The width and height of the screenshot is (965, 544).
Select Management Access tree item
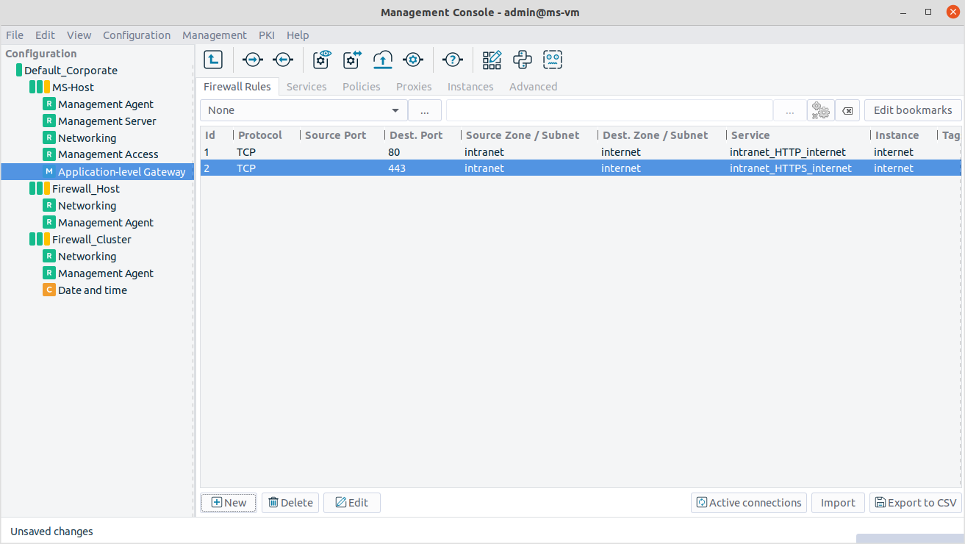108,155
